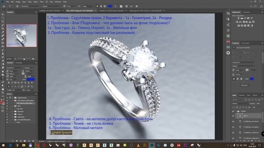This screenshot has width=264, height=148.
Task: Delete action with trash icon in Actions panel
Action: (x=33, y=141)
